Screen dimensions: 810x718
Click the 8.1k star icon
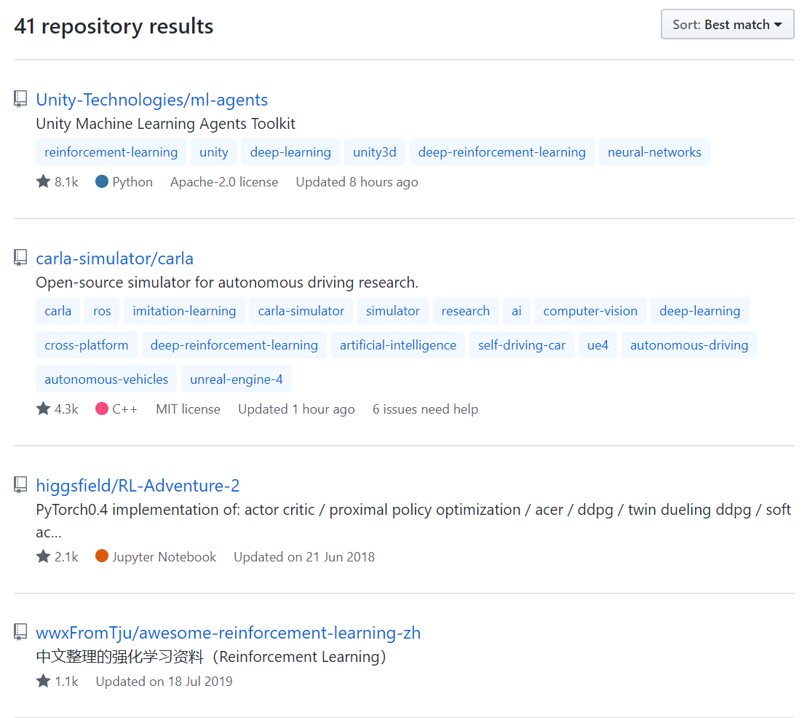[43, 181]
